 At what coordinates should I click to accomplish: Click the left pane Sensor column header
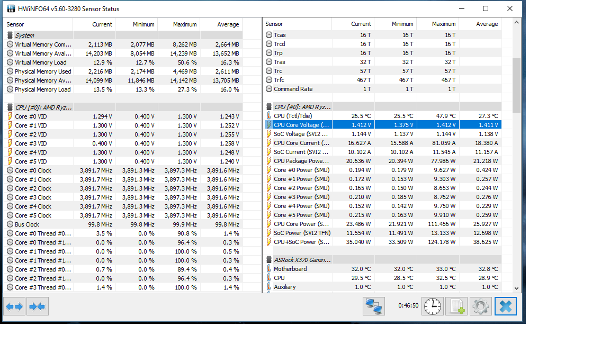point(38,24)
